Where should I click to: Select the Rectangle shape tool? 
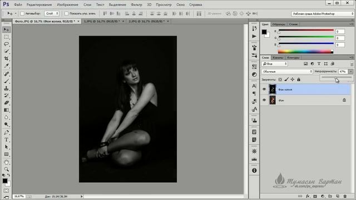(x=6, y=154)
